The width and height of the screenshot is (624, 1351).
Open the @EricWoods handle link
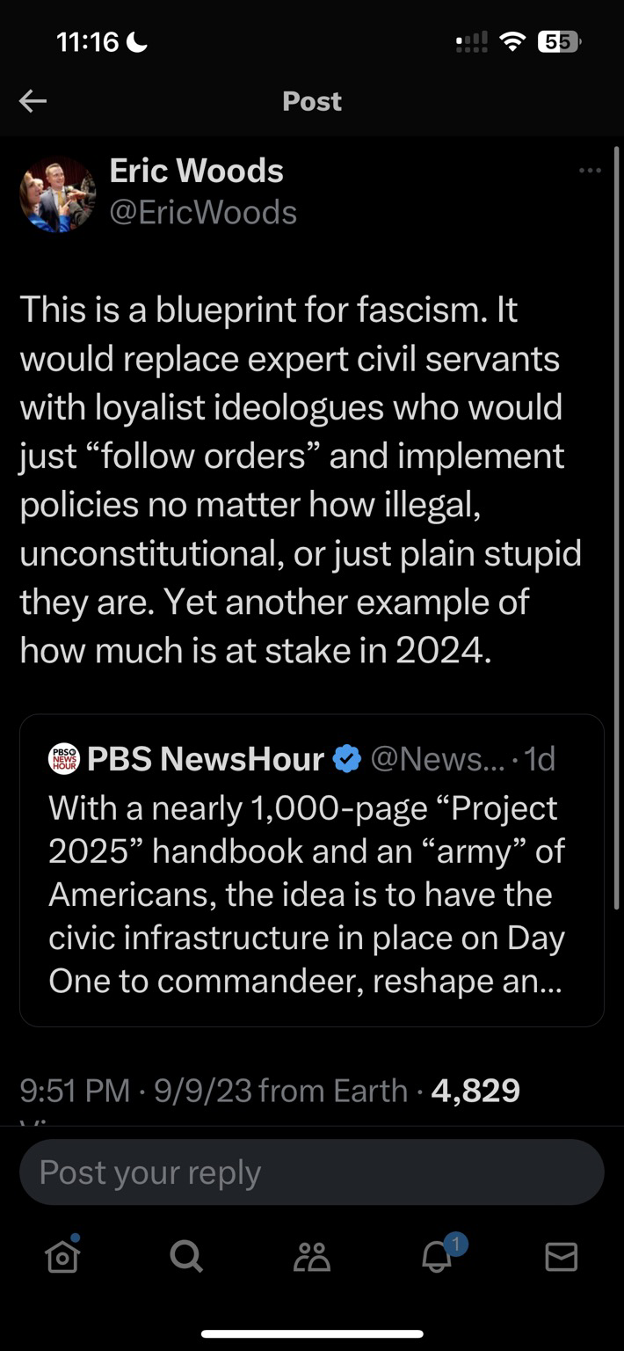pyautogui.click(x=203, y=212)
